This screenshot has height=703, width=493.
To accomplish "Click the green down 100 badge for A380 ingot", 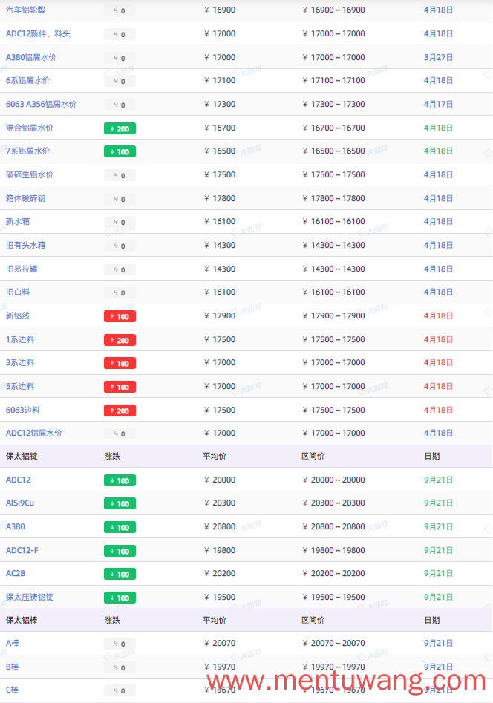I will (x=120, y=527).
